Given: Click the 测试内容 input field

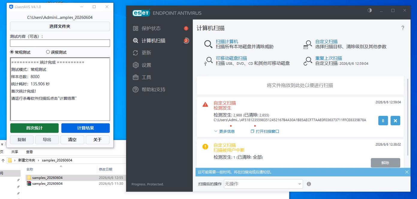Looking at the screenshot, I should tap(60, 43).
